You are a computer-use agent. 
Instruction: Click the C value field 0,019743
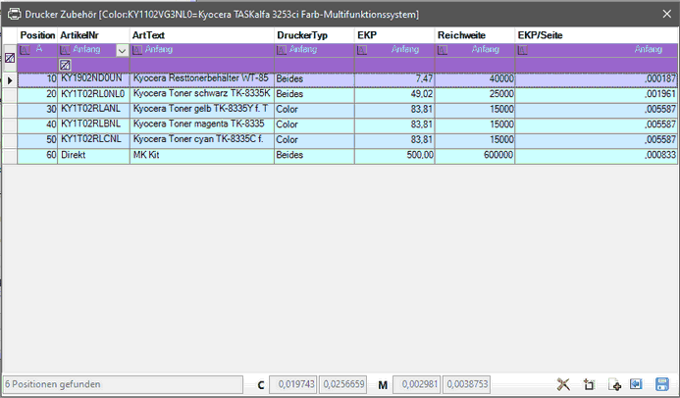[293, 384]
